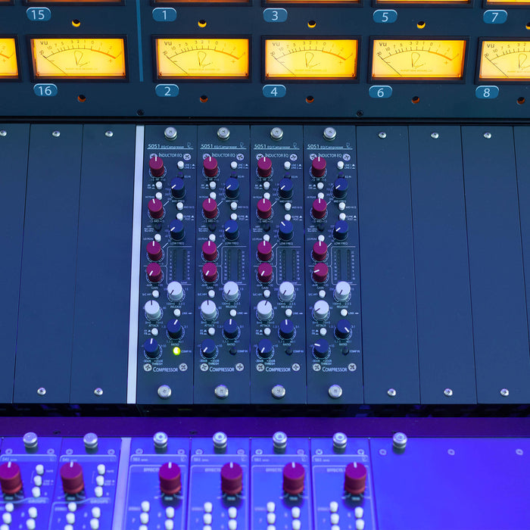The height and width of the screenshot is (530, 530).
Task: Click the channel label "7"
Action: 495,17
